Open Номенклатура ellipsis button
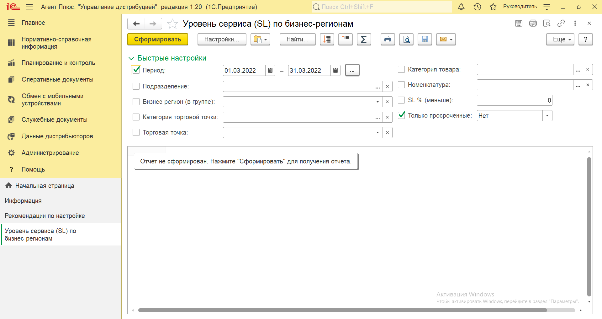602x319 pixels. [578, 85]
